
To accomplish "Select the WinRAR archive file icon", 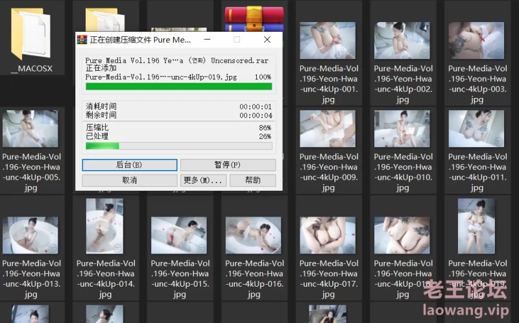I will tap(254, 19).
